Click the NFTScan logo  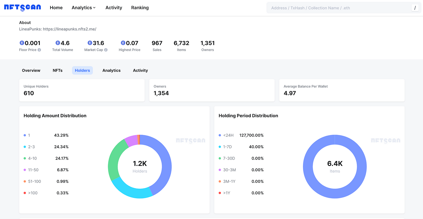22,8
